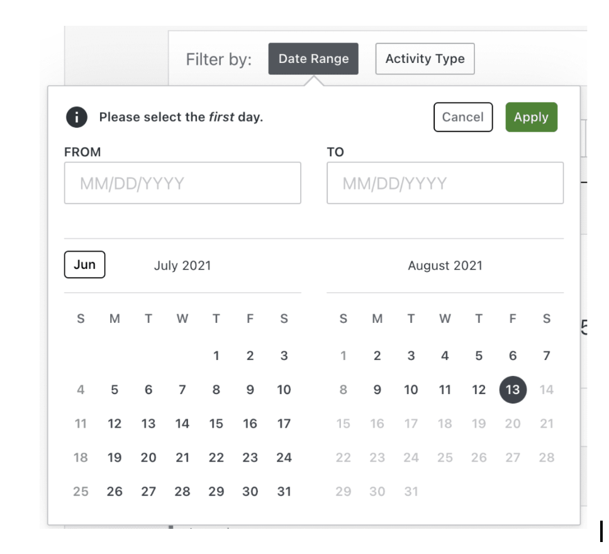
Task: Select August 2 in the calendar
Action: point(377,356)
